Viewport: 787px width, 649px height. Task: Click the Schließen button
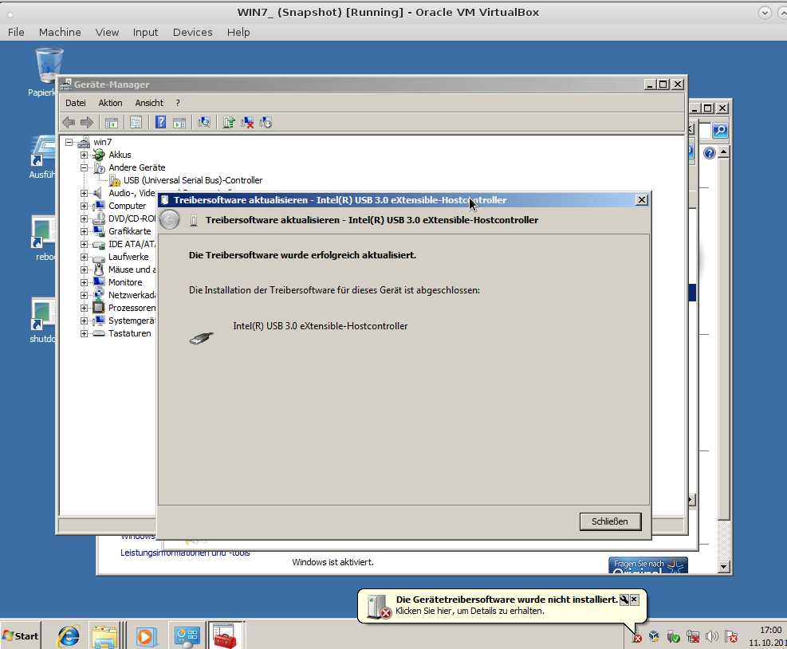tap(610, 521)
